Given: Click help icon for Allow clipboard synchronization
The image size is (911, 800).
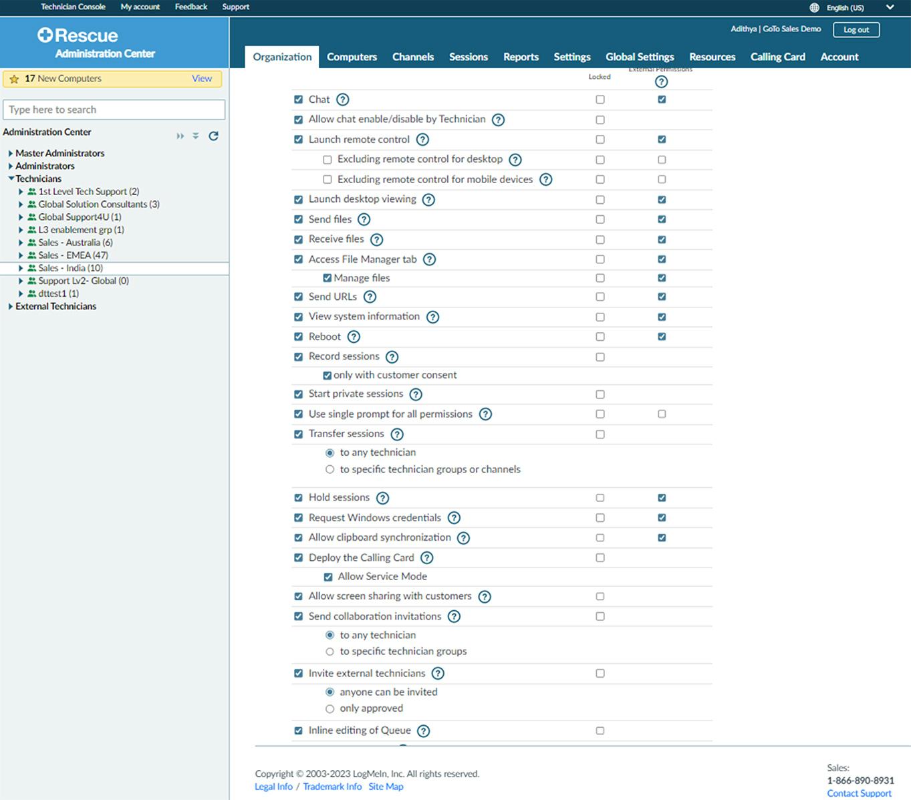Looking at the screenshot, I should pos(463,538).
